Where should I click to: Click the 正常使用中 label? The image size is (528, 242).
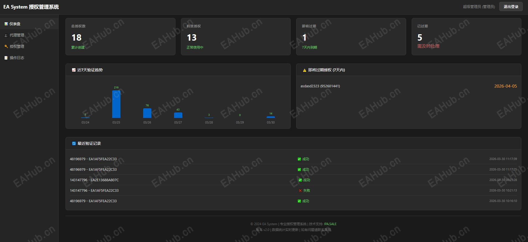[195, 48]
